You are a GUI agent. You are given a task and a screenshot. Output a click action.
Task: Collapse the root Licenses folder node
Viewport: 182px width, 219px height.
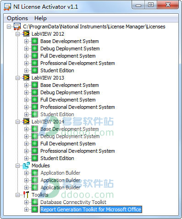click(x=9, y=27)
